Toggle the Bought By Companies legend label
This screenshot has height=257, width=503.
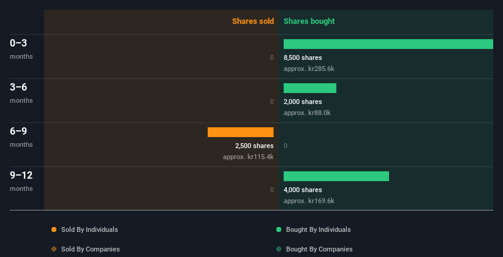[319, 249]
